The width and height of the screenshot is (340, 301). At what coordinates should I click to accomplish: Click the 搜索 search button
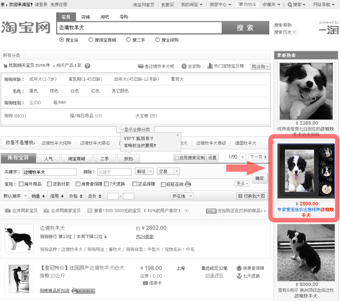pyautogui.click(x=245, y=28)
